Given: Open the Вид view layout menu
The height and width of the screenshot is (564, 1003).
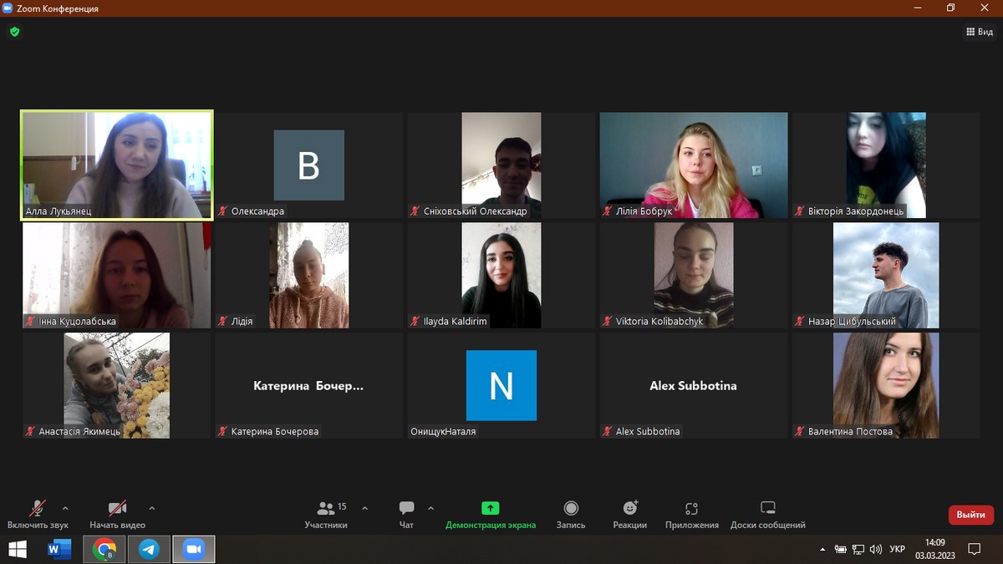Looking at the screenshot, I should click(x=980, y=32).
